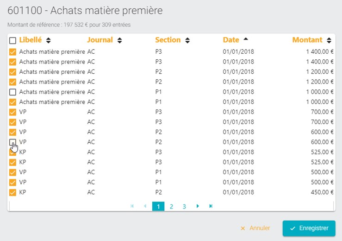Go to the previous page arrow
Image resolution: width=342 pixels, height=241 pixels.
click(145, 206)
